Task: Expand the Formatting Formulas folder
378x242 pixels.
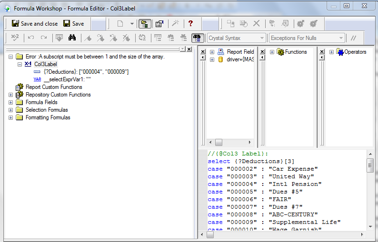Action: [x=10, y=118]
